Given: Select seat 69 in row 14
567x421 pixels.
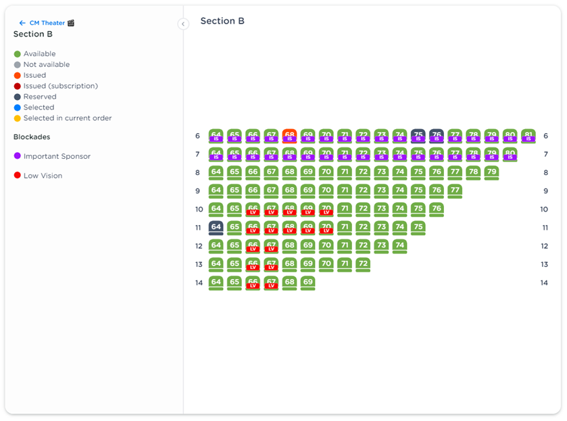Looking at the screenshot, I should click(x=307, y=282).
